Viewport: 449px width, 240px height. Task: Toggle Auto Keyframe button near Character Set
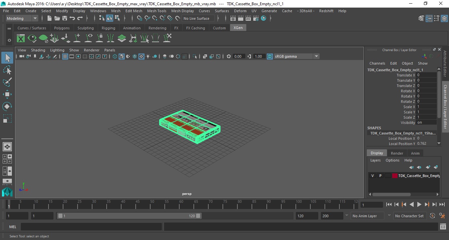click(432, 216)
